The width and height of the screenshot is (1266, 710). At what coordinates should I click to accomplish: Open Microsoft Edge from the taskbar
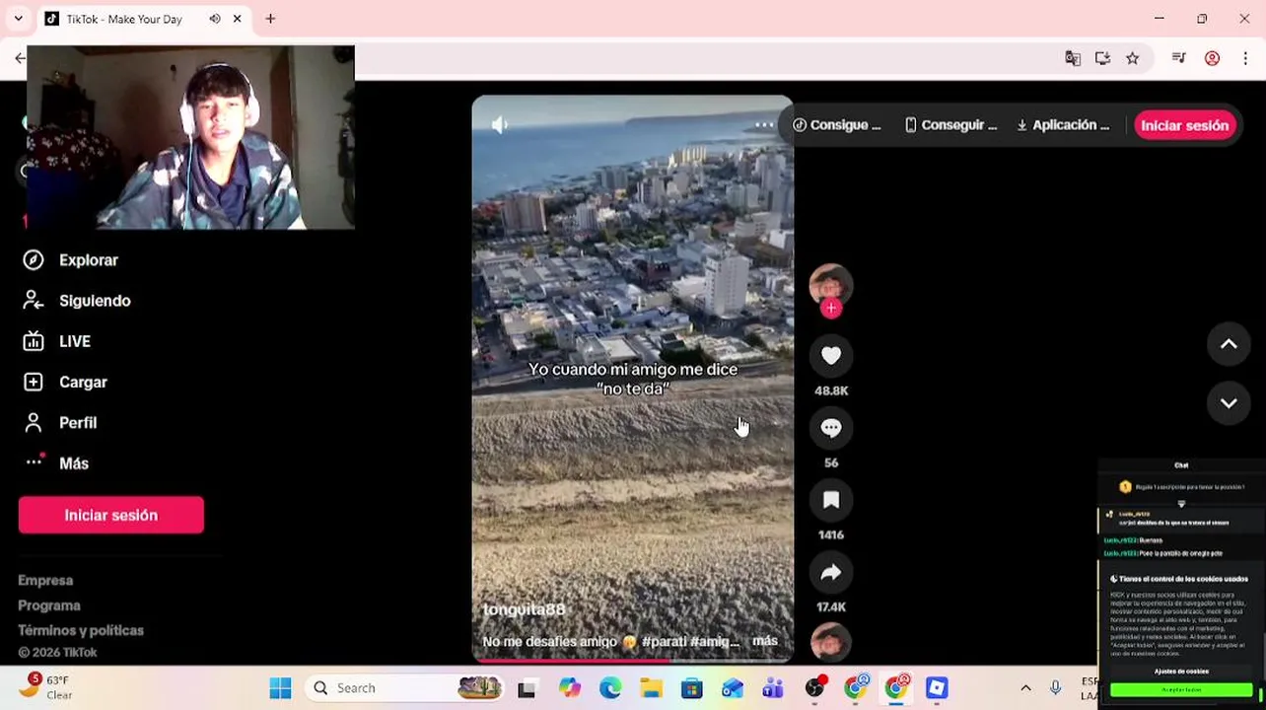click(x=610, y=688)
